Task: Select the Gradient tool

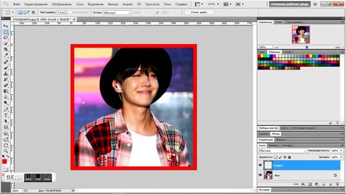Action: [6, 91]
